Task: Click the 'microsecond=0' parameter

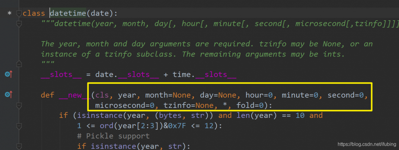Action: tap(125, 105)
